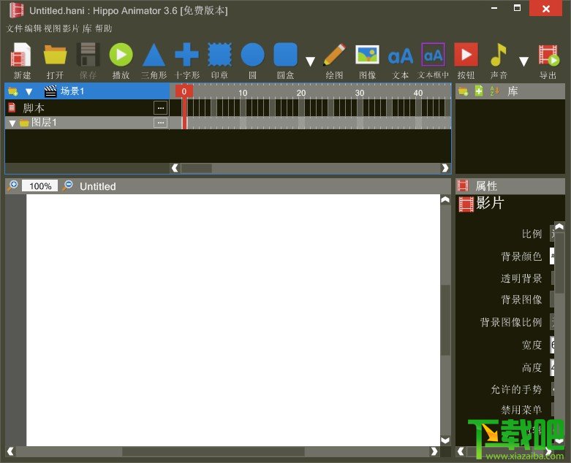The height and width of the screenshot is (463, 571).
Task: Open the 图层1 row options button
Action: [161, 123]
